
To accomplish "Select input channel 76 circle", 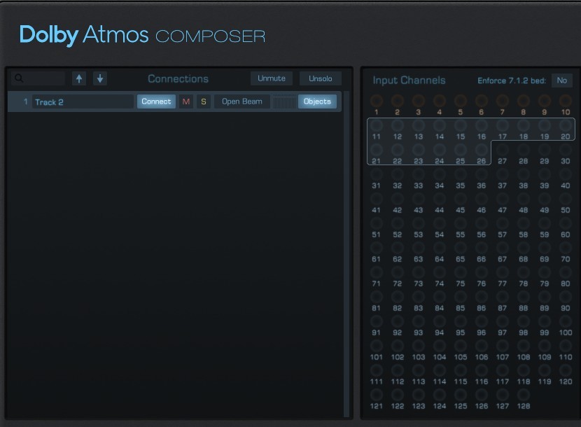I will (x=482, y=272).
